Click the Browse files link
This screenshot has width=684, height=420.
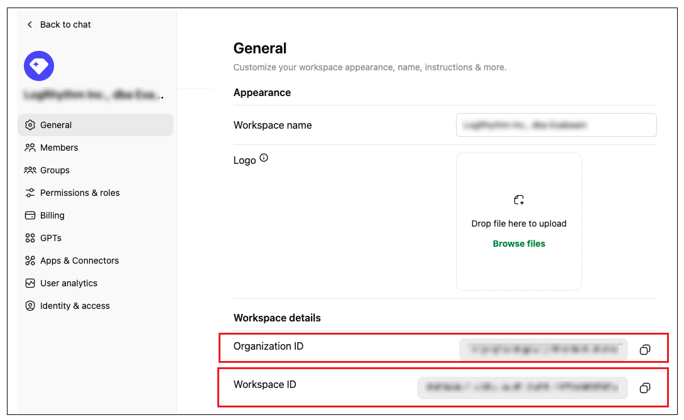[x=519, y=244]
